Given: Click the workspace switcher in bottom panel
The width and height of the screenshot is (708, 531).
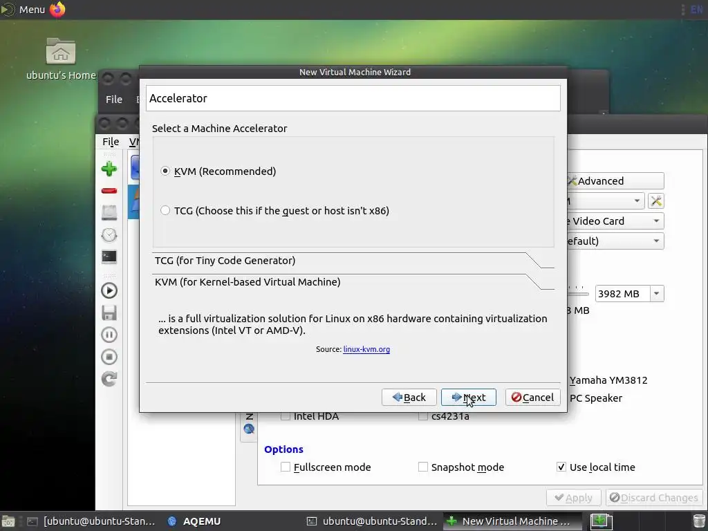Looking at the screenshot, I should [602, 521].
